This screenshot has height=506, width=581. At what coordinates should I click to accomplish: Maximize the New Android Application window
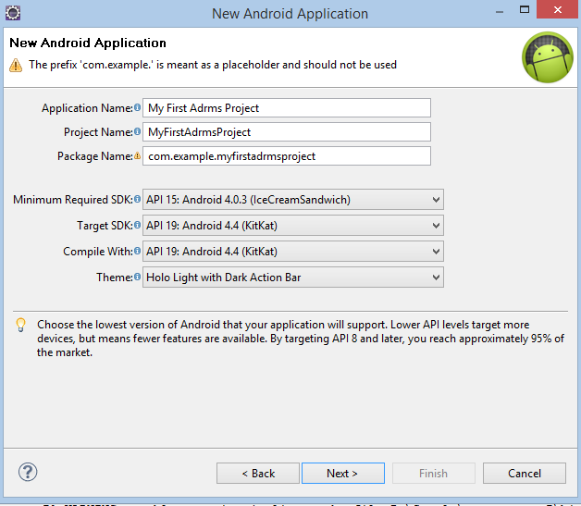(525, 9)
